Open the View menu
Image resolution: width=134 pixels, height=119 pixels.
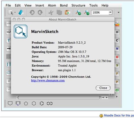tap(28, 5)
